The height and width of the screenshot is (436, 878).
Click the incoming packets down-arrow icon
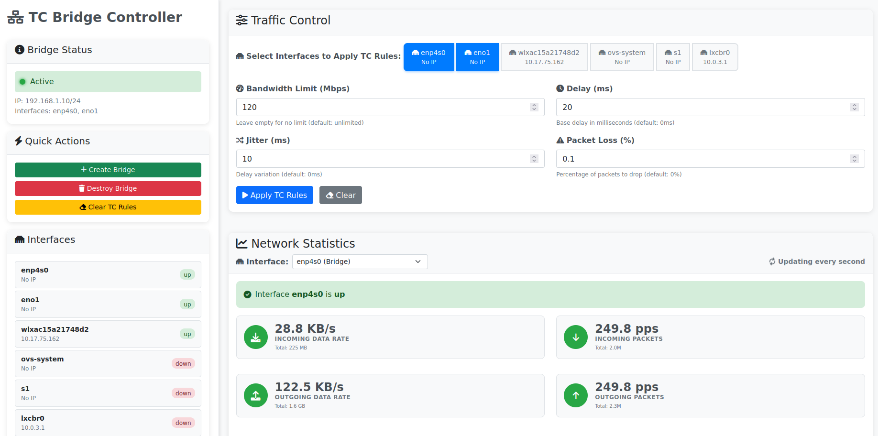click(x=576, y=338)
